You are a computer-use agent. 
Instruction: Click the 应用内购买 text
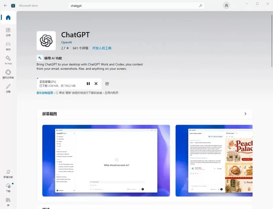[111, 93]
